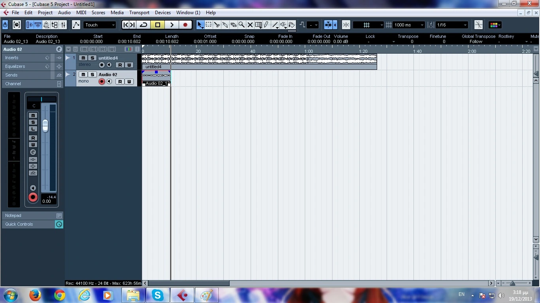The image size is (540, 303).
Task: Open the Touch automation mode dropdown
Action: point(100,25)
